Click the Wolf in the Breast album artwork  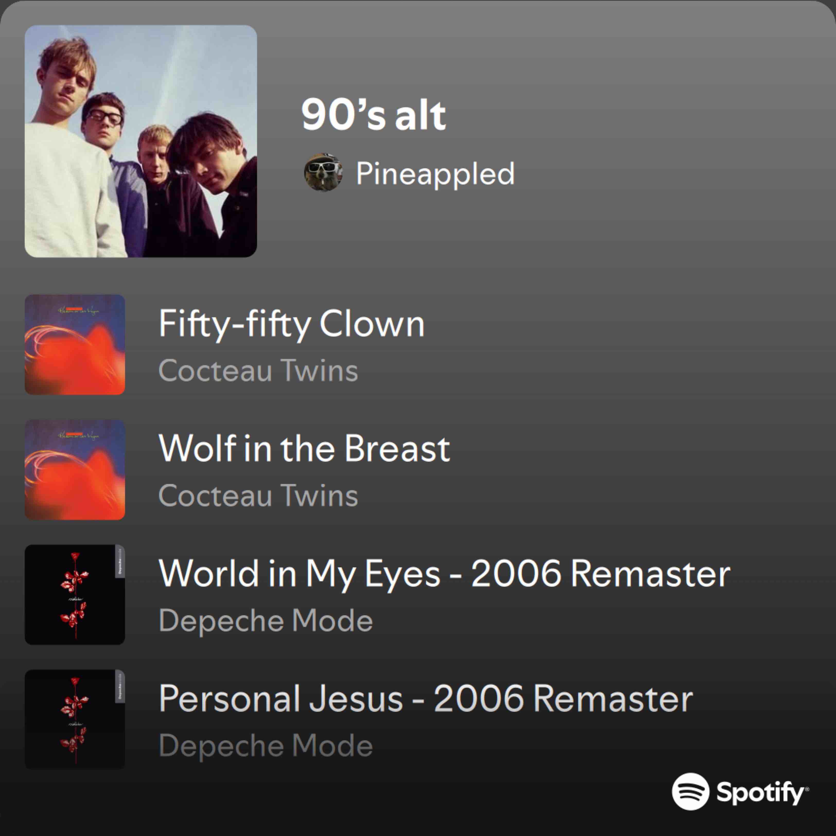click(75, 470)
